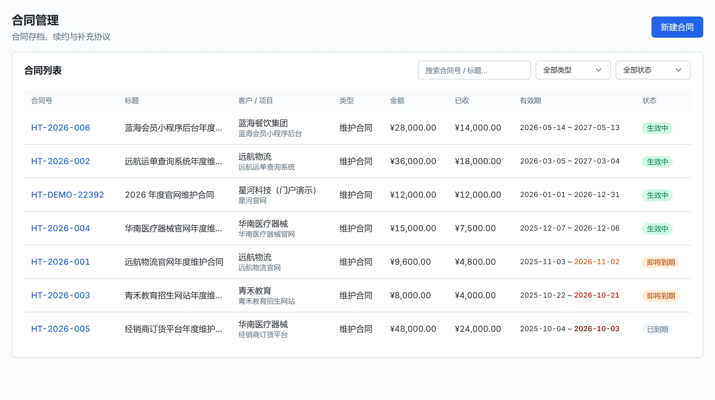Click the received value ¥24,000.00
715x400 pixels.
point(478,329)
